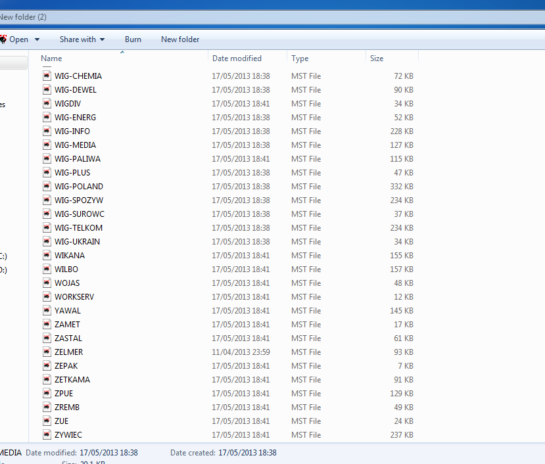Click the WIG-ENERG file icon
Screen dimensions: 545x464
coord(47,117)
